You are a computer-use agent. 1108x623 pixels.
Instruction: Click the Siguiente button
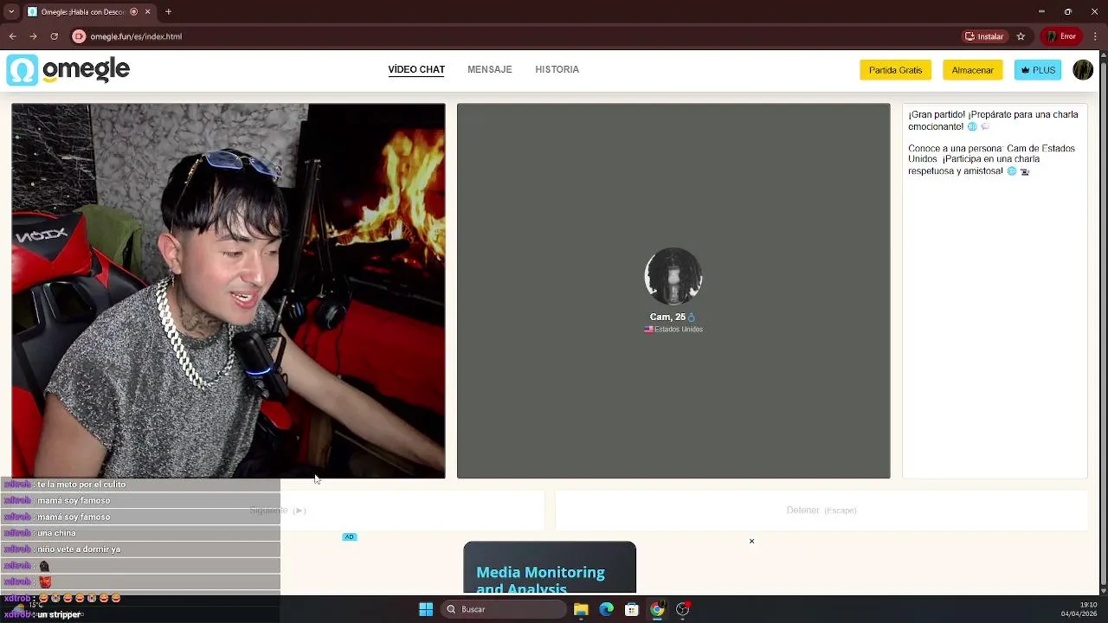tap(278, 511)
